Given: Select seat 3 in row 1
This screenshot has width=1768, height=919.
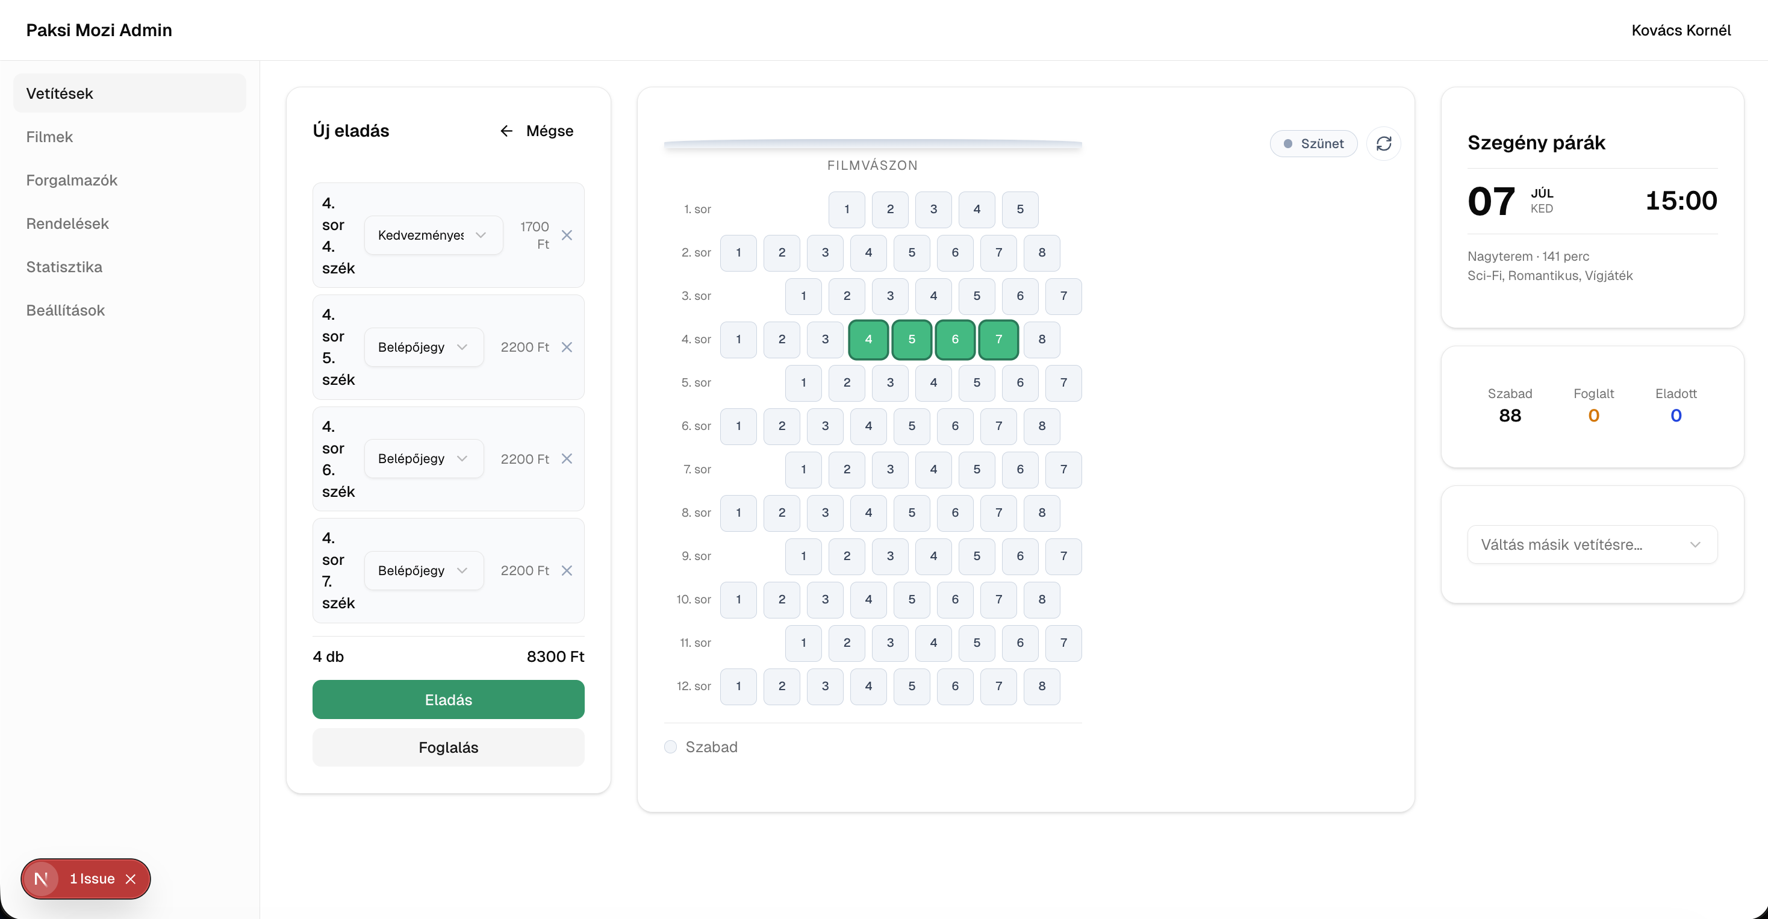Looking at the screenshot, I should [933, 210].
